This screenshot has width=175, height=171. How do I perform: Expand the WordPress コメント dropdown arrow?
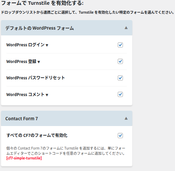click(47, 95)
